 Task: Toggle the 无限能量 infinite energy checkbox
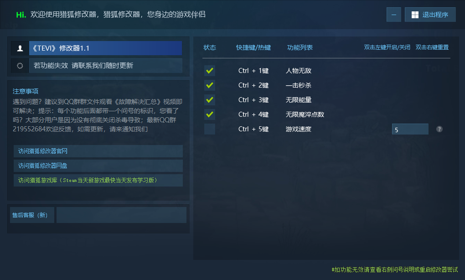point(210,100)
